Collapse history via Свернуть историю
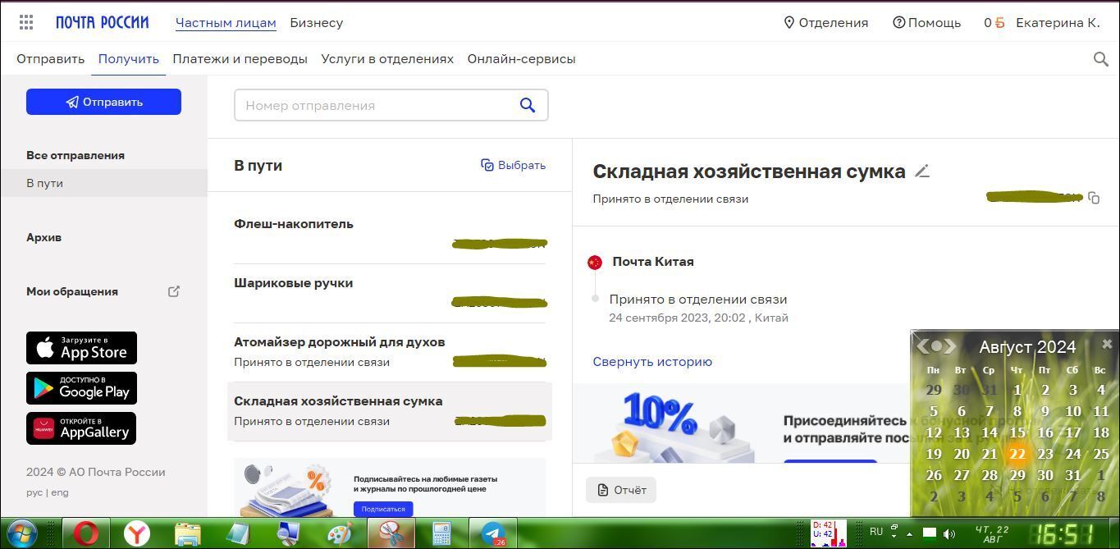Image resolution: width=1120 pixels, height=549 pixels. [652, 362]
